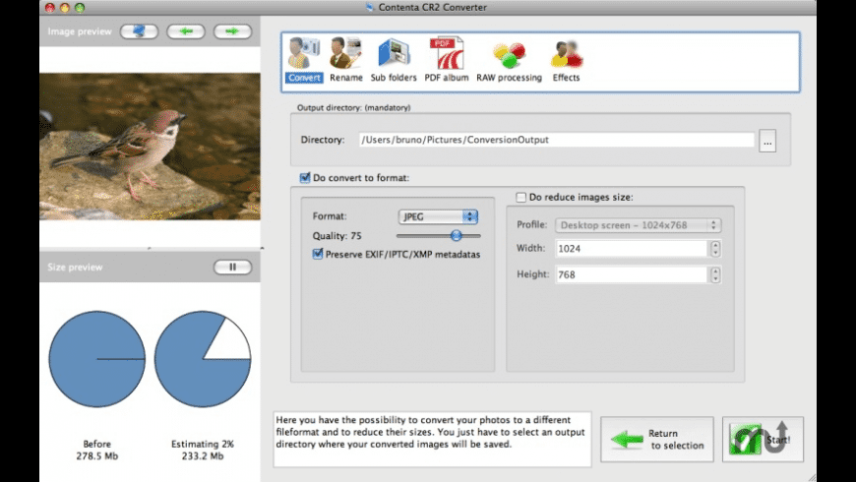Screen dimensions: 856x482
Task: Click the 'Image preview' header label
Action: pos(80,31)
